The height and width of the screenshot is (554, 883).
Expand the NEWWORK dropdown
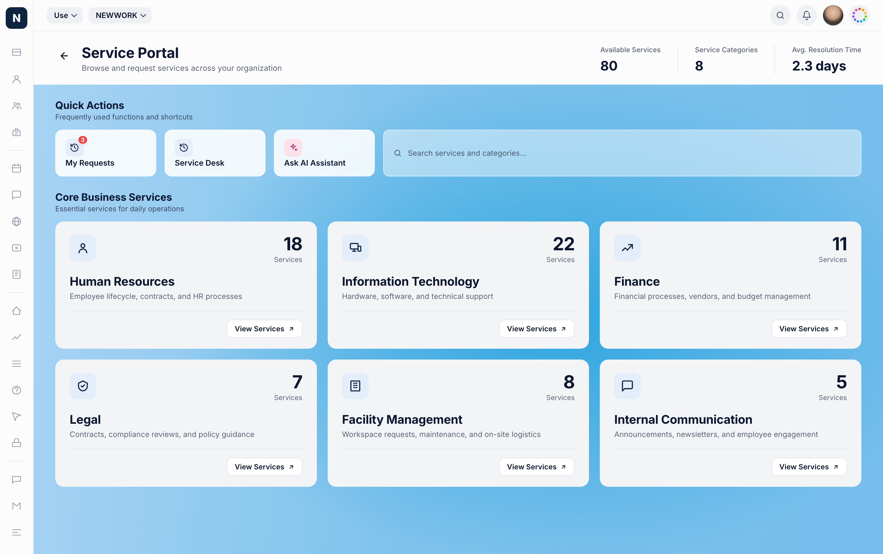point(120,15)
